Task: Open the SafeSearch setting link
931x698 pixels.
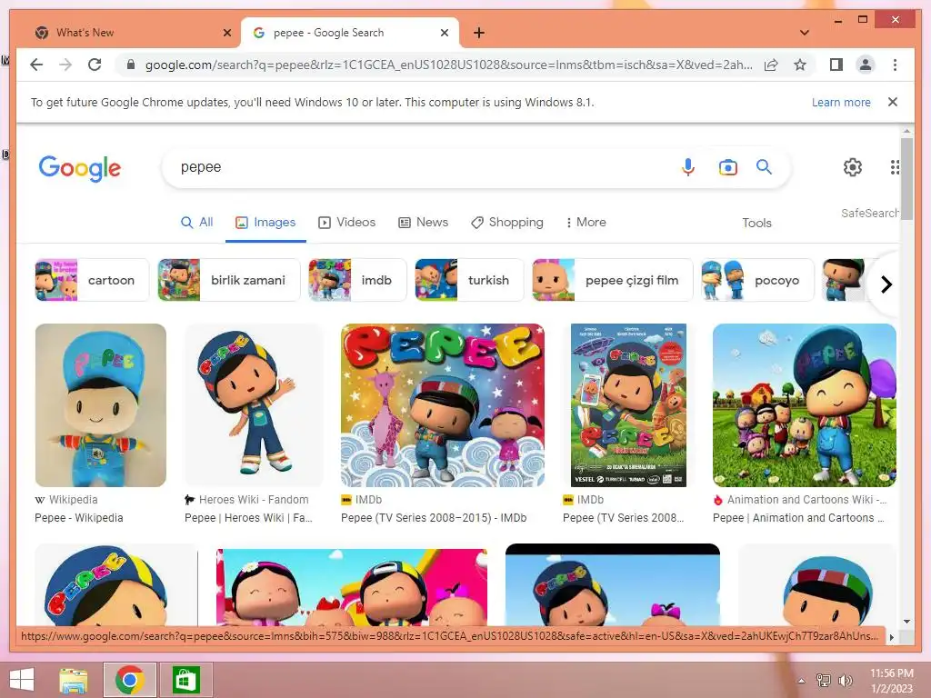Action: coord(869,213)
